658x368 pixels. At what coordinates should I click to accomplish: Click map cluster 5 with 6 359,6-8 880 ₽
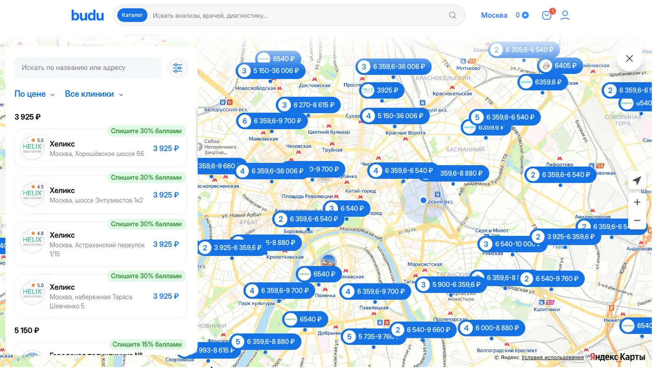pos(265,342)
